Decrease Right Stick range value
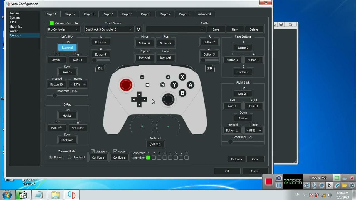 [x=247, y=130]
